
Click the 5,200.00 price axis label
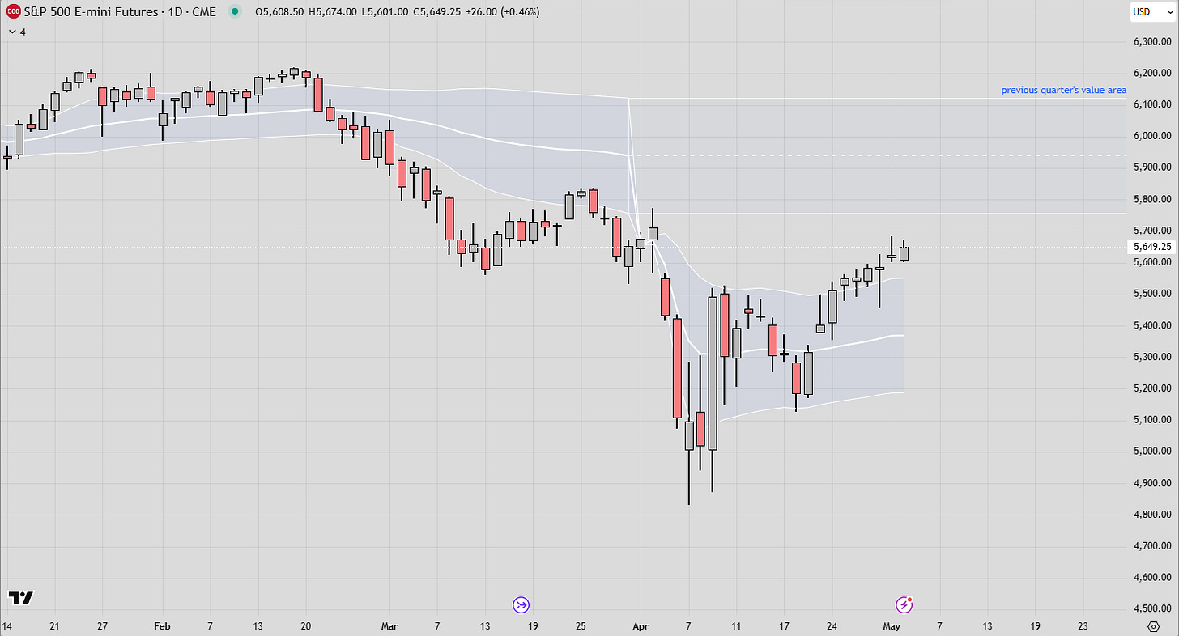(x=1152, y=388)
